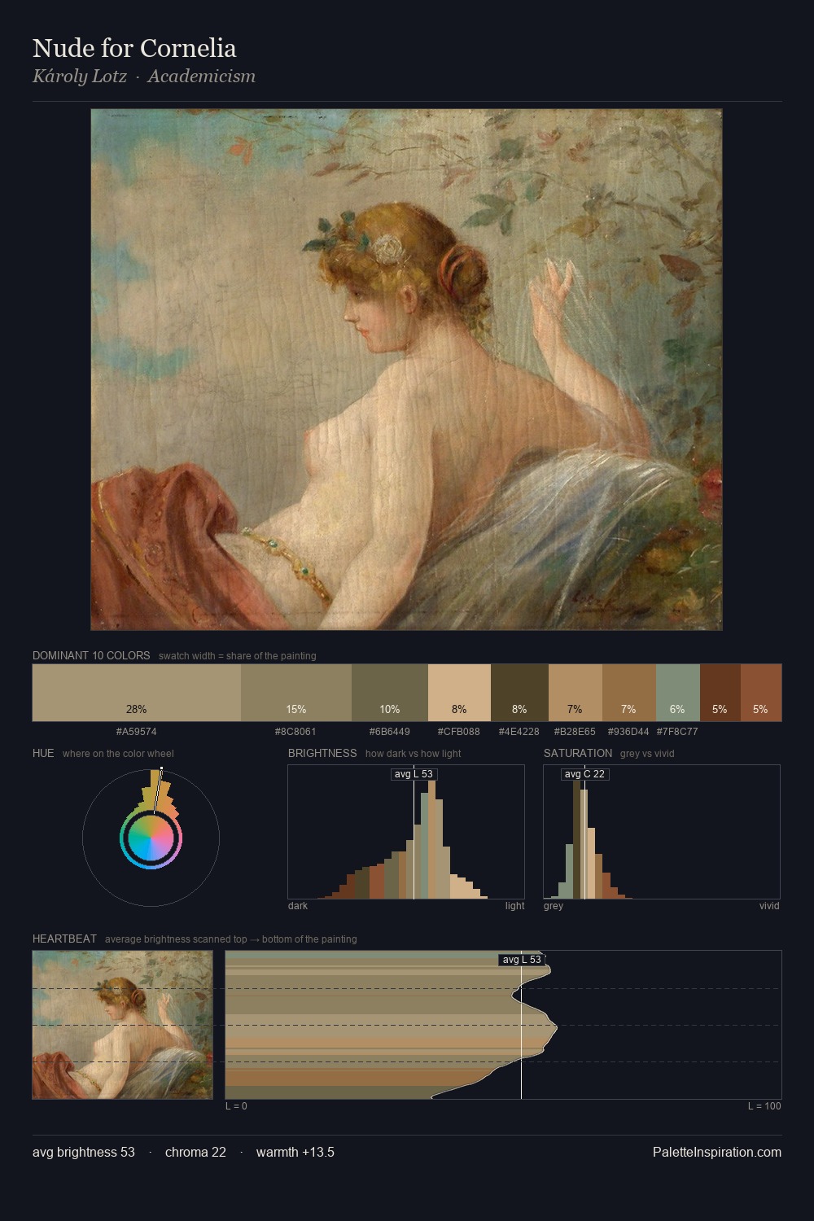Select the 7% swatch #936D44
814x1221 pixels.
point(629,693)
